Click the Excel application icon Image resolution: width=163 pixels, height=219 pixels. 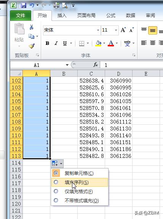[x=13, y=5]
